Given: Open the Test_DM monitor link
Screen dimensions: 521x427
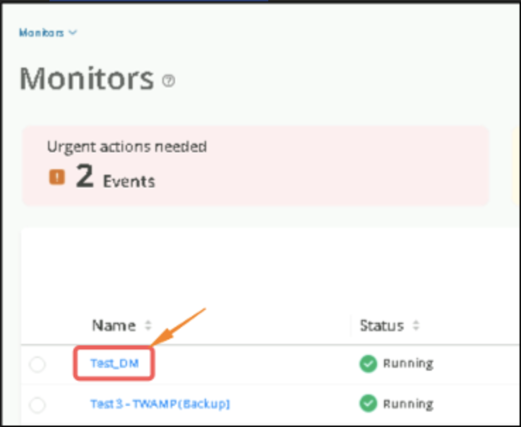Looking at the screenshot, I should point(114,364).
